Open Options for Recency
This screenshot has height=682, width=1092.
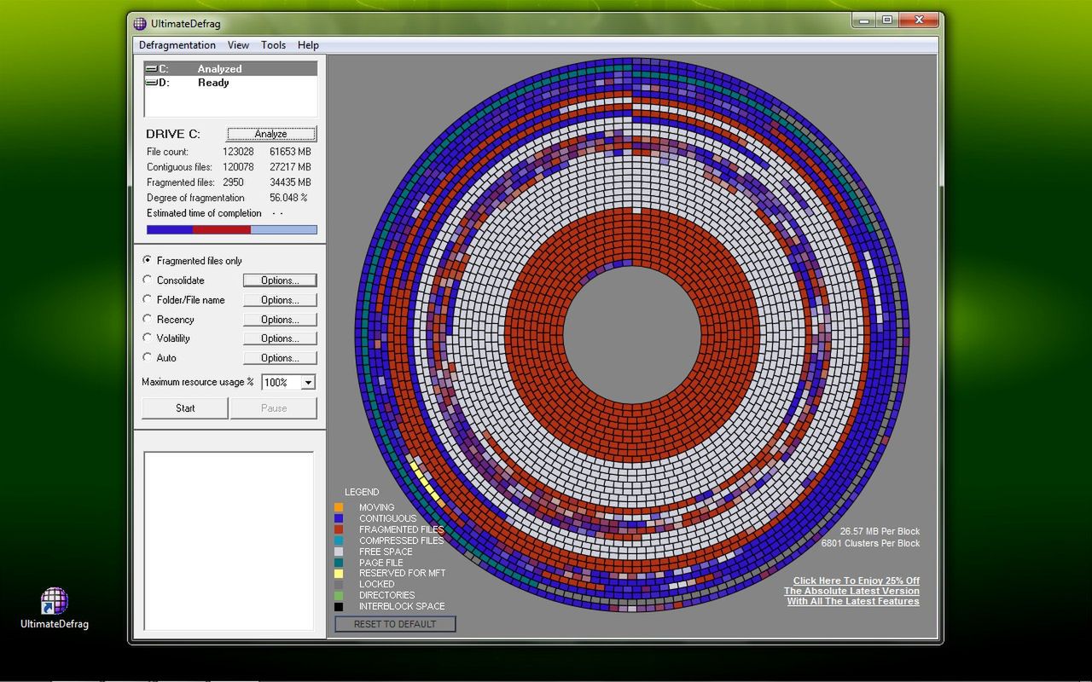(x=280, y=320)
